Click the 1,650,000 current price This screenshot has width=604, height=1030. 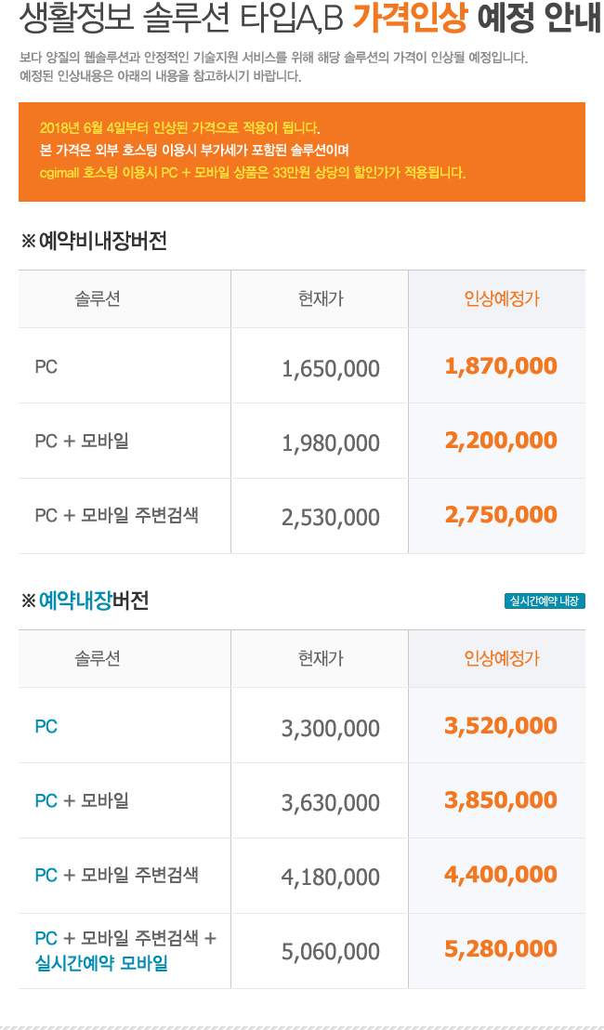coord(331,369)
